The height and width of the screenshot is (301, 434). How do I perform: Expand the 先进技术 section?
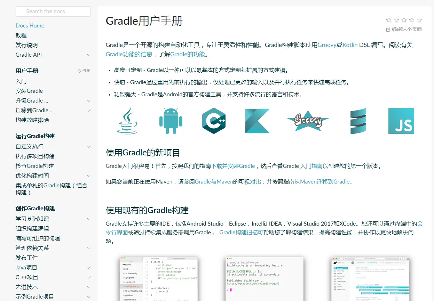click(x=88, y=287)
